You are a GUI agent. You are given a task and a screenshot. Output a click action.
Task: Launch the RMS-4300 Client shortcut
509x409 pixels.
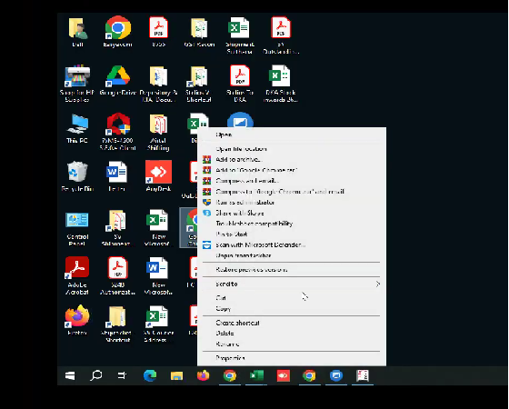click(118, 132)
